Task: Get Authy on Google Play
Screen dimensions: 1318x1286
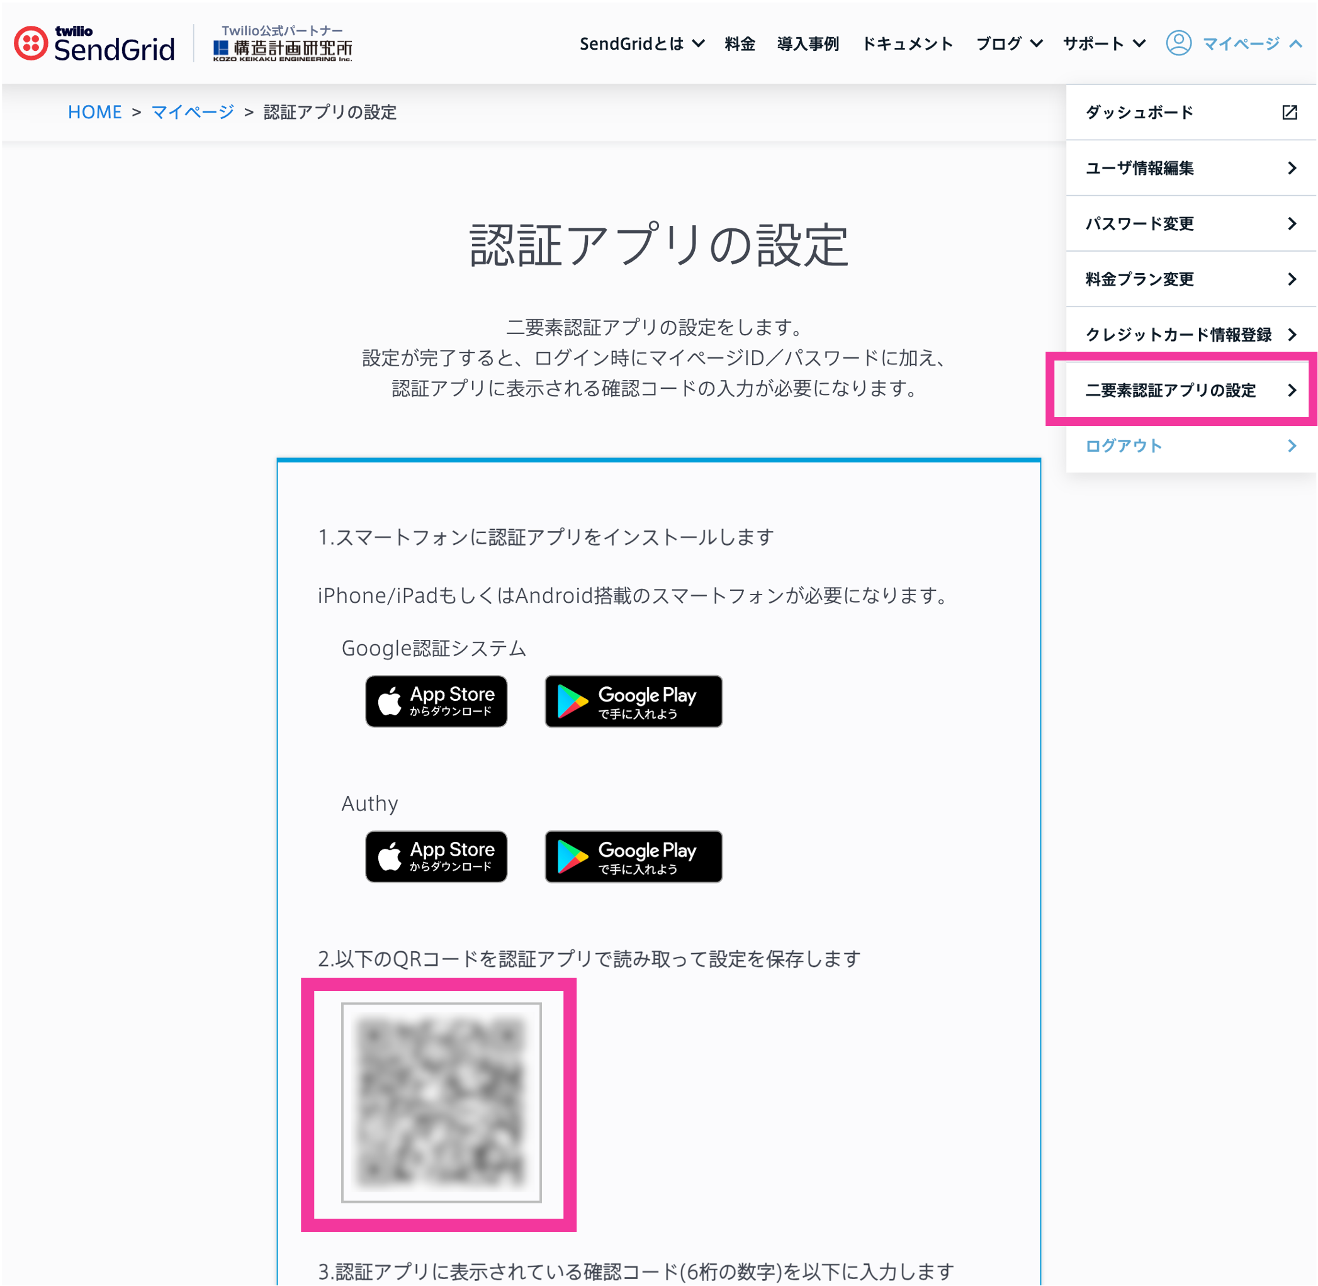Action: (x=633, y=856)
